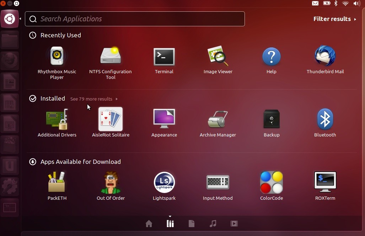The height and width of the screenshot is (236, 365).
Task: Collapse the Recently Used section
Action: (x=33, y=35)
